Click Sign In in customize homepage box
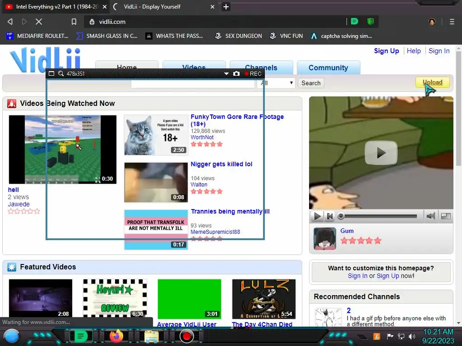This screenshot has width=462, height=346. click(357, 276)
